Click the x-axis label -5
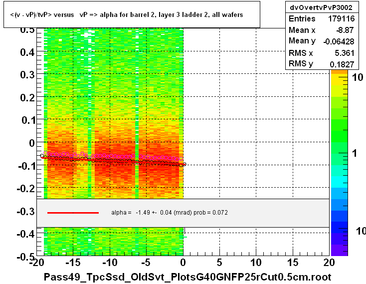Image resolution: width=366 pixels, height=284 pixels. [146, 263]
